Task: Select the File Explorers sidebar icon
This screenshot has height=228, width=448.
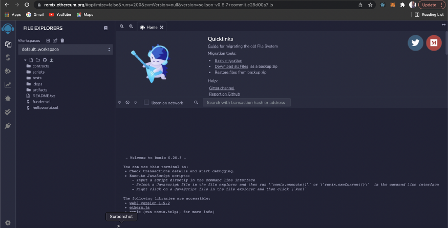Action: pyautogui.click(x=8, y=44)
